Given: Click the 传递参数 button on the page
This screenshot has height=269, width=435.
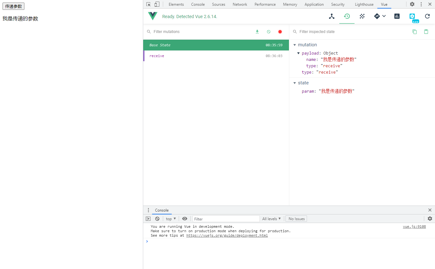Looking at the screenshot, I should coord(13,6).
